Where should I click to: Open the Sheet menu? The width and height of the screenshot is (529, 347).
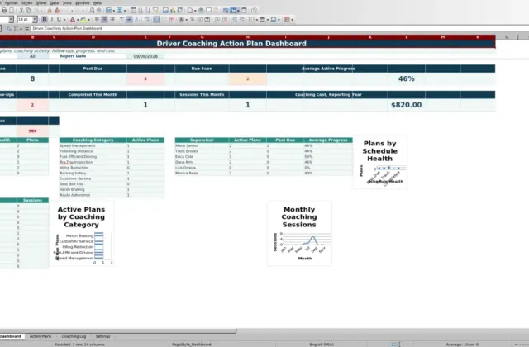coord(41,2)
